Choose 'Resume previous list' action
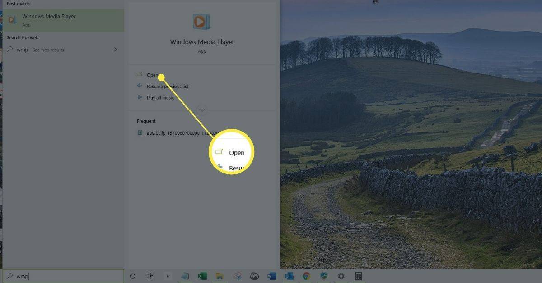The width and height of the screenshot is (542, 283). [x=168, y=86]
